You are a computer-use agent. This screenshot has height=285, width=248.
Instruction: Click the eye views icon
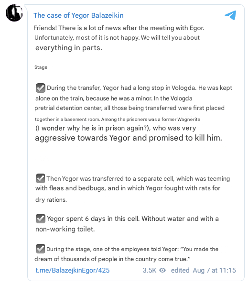coord(162,270)
